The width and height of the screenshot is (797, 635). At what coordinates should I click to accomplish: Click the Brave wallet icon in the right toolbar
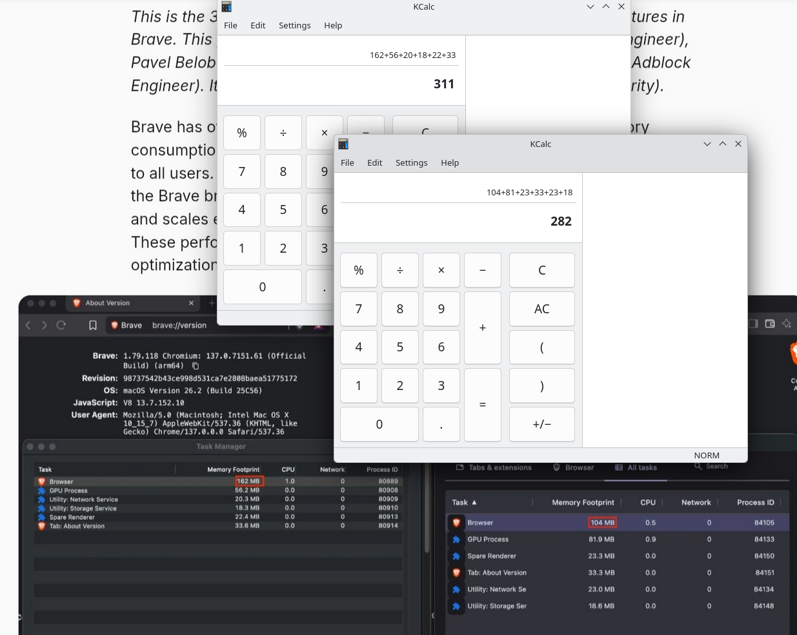[770, 324]
